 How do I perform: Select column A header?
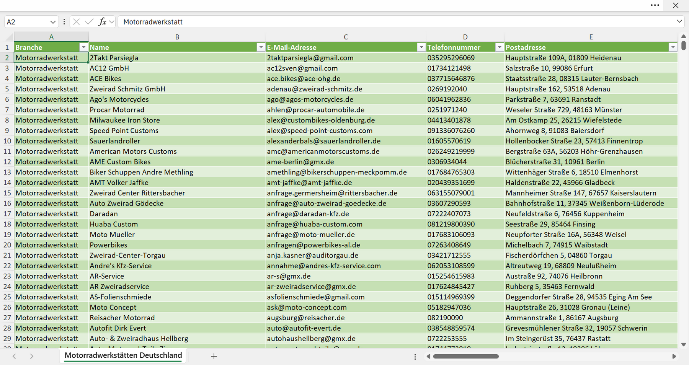click(x=51, y=37)
